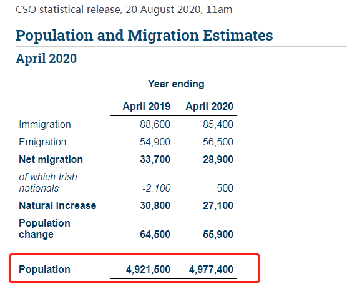
Task: Select the Natural increase row label
Action: click(x=57, y=205)
